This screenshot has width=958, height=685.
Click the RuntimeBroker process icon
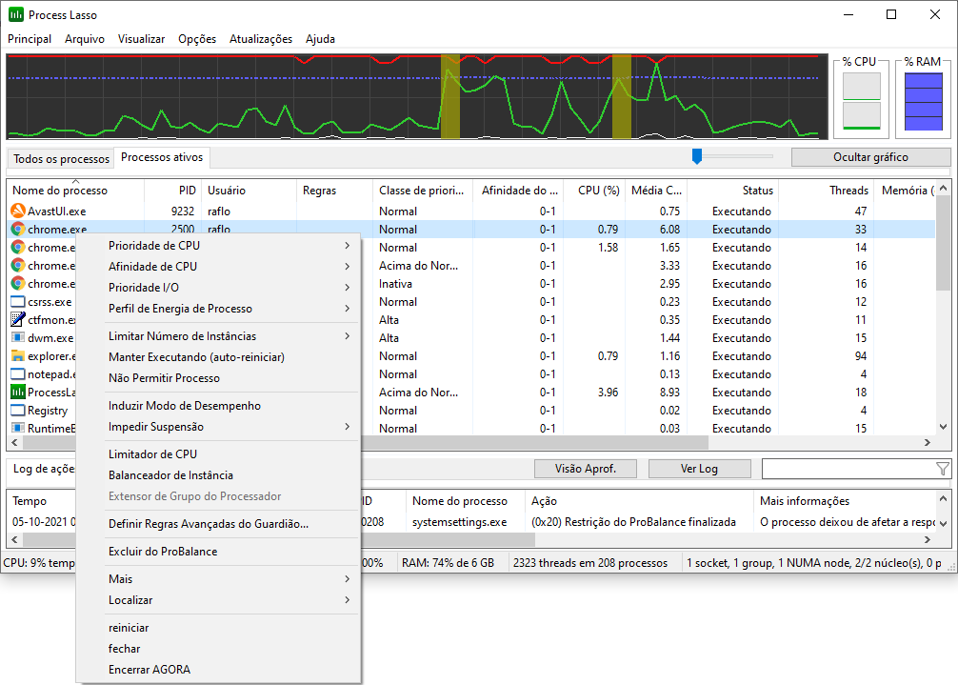tap(18, 428)
